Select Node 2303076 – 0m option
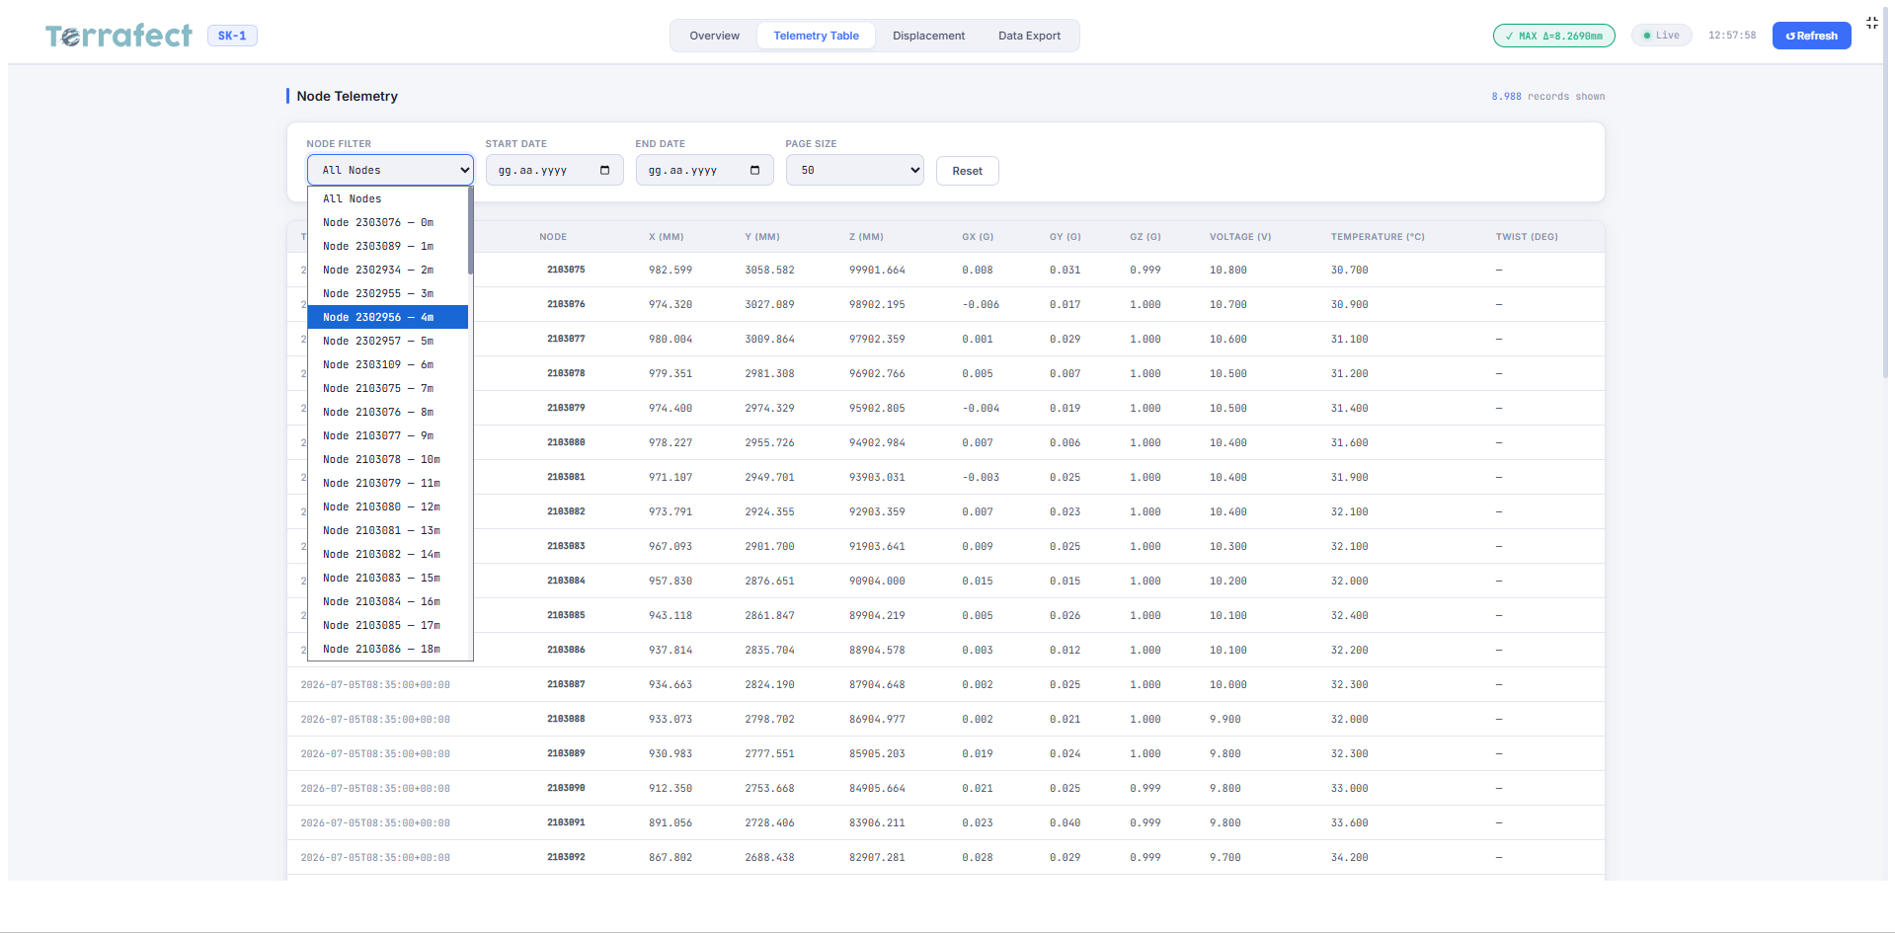Image resolution: width=1895 pixels, height=933 pixels. click(x=387, y=222)
